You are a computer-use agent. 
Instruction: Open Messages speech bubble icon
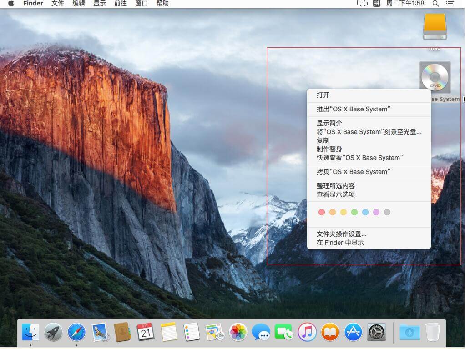coord(261,332)
